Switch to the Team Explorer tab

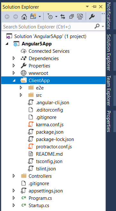(109, 91)
